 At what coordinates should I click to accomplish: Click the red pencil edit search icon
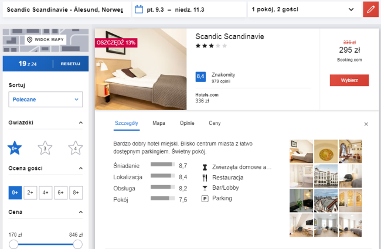tap(370, 9)
